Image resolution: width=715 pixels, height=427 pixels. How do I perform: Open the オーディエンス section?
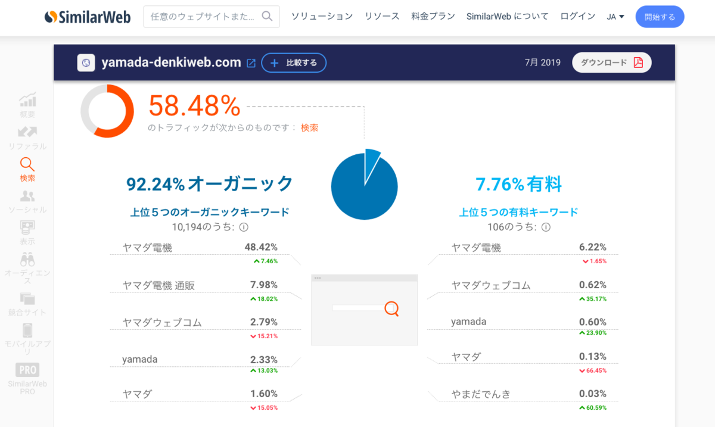tap(27, 259)
